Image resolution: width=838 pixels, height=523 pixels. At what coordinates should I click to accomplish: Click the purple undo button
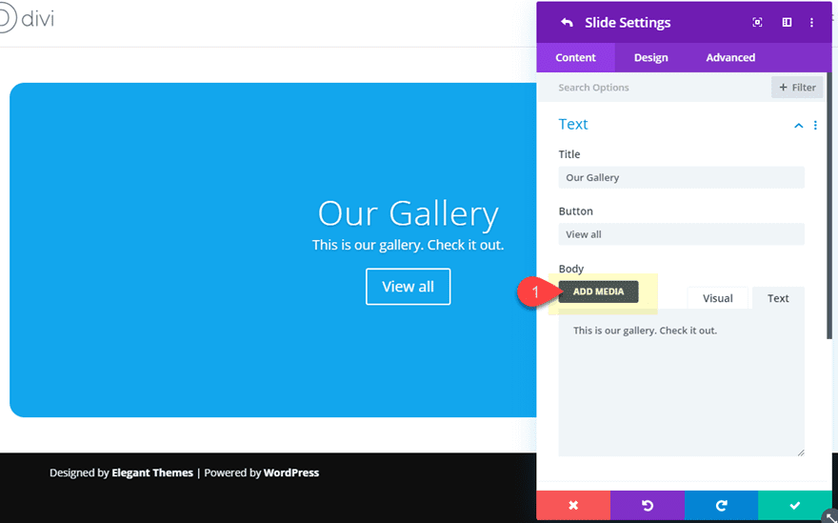point(648,505)
